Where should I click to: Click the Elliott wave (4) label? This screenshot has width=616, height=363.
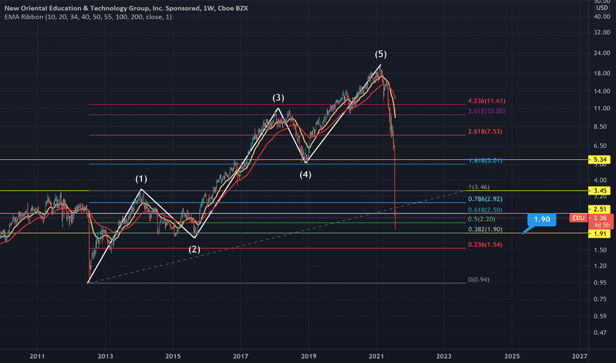pyautogui.click(x=305, y=174)
